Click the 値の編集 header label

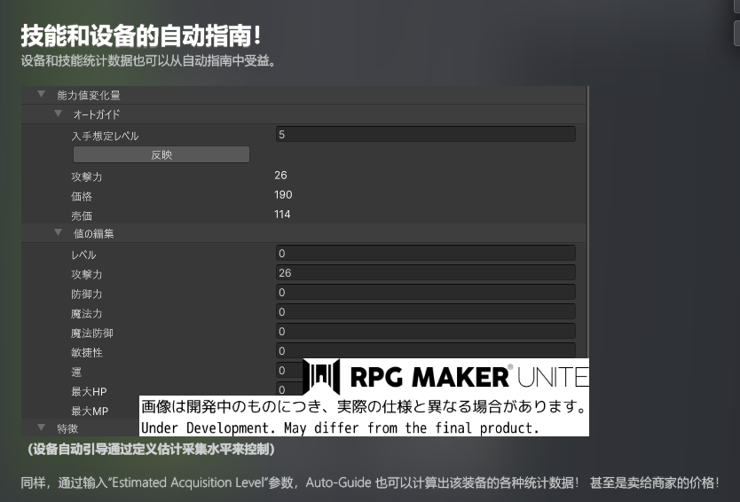[x=93, y=233]
